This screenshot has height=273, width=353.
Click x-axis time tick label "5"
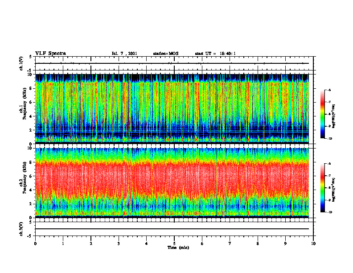pos(174,244)
